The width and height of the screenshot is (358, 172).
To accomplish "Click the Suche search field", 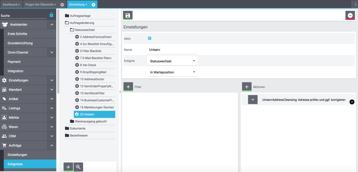I will [24, 16].
